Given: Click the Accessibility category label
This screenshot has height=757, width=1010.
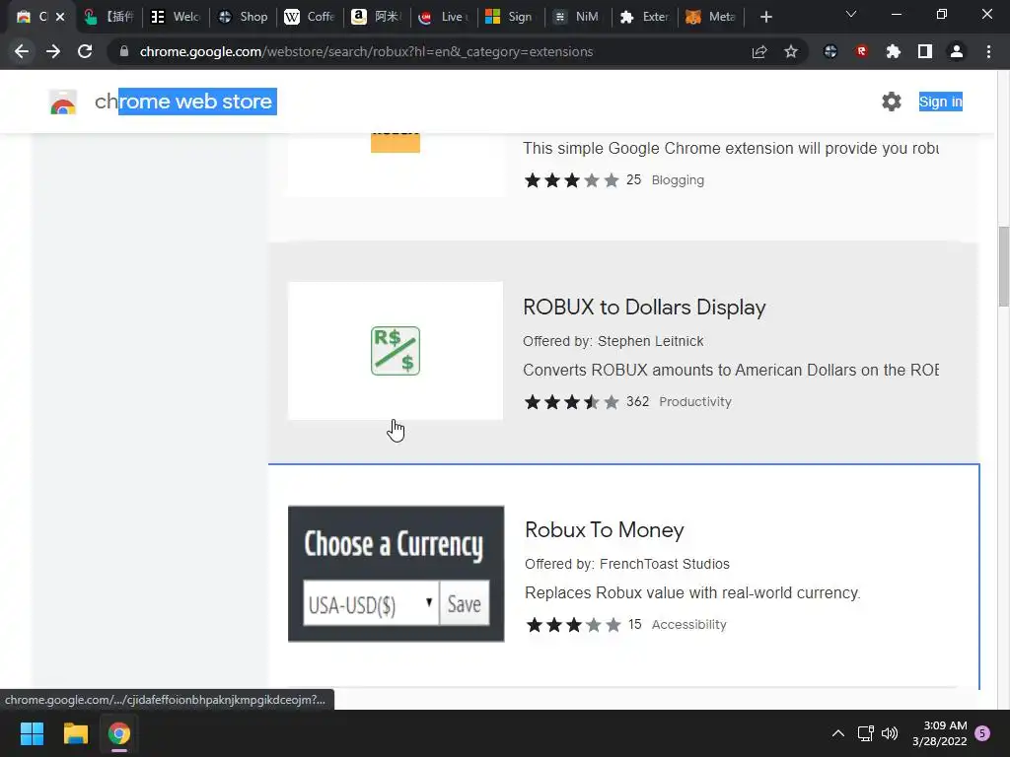Looking at the screenshot, I should pyautogui.click(x=688, y=624).
